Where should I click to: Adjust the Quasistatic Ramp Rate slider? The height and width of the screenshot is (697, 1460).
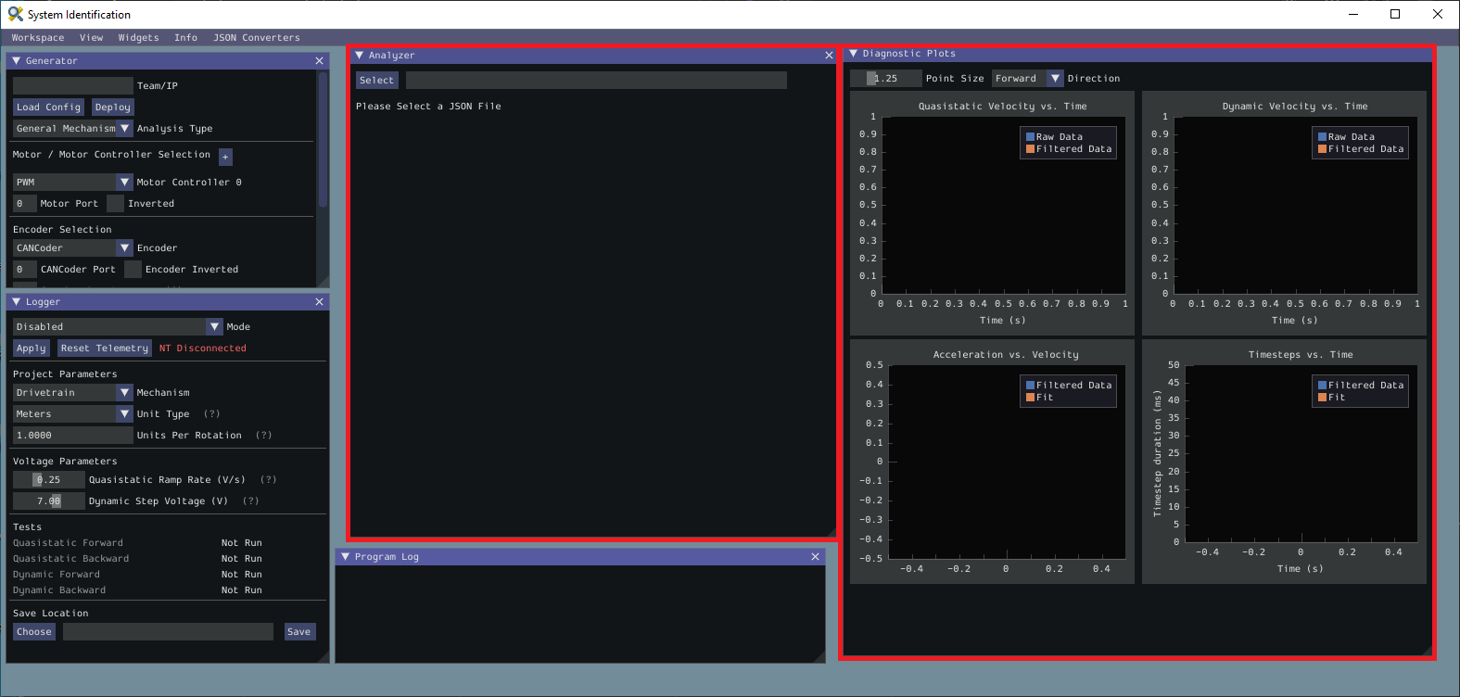pyautogui.click(x=49, y=480)
